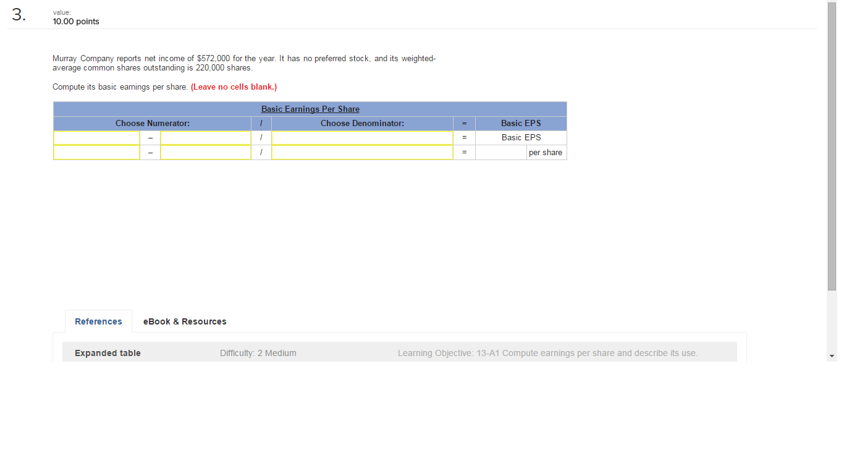Click the scrollbar down arrow
Viewport: 844px width, 450px height.
click(x=832, y=356)
